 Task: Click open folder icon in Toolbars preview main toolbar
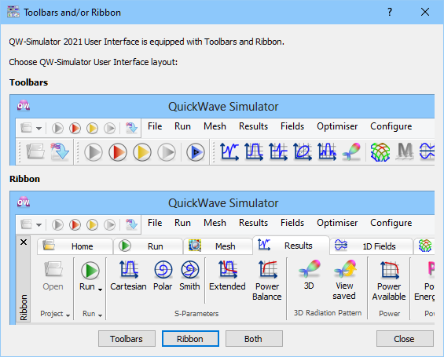(35, 151)
